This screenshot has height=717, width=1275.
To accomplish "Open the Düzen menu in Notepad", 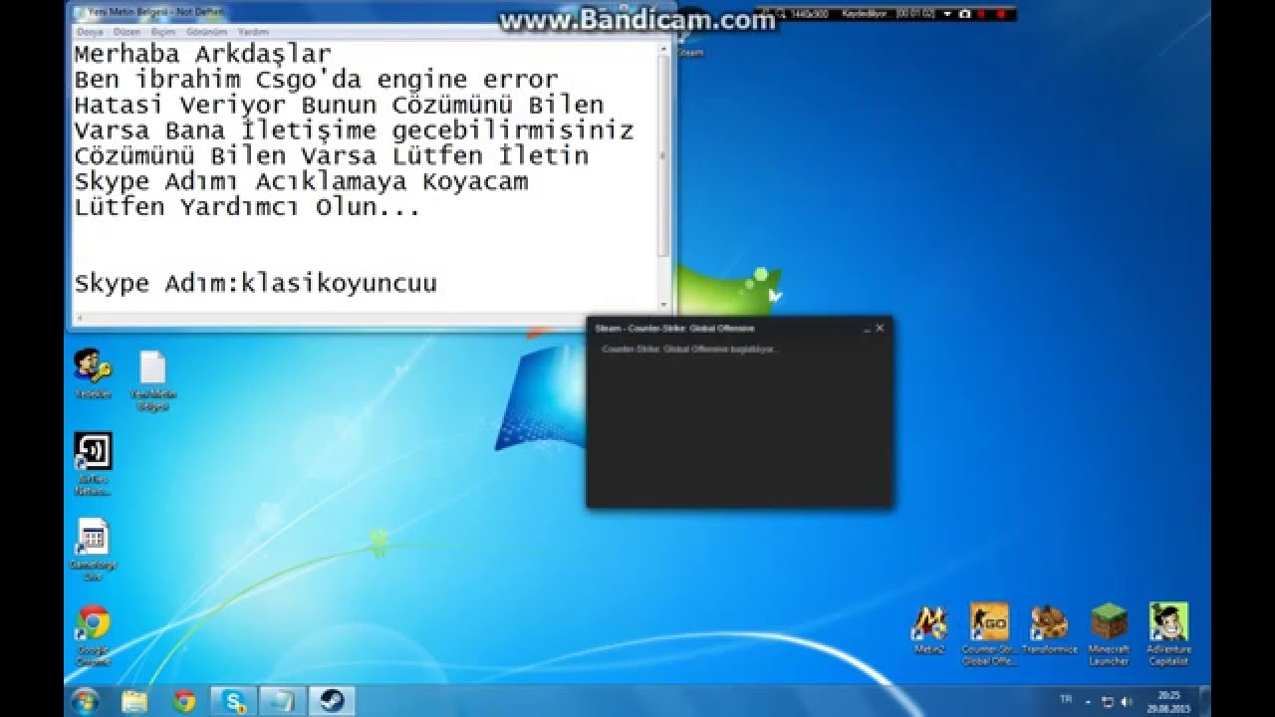I will [x=127, y=32].
